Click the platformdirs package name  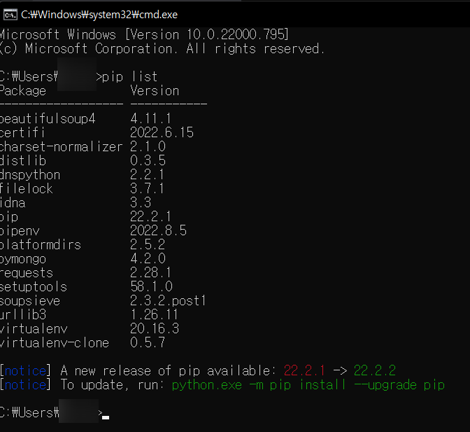pyautogui.click(x=41, y=244)
